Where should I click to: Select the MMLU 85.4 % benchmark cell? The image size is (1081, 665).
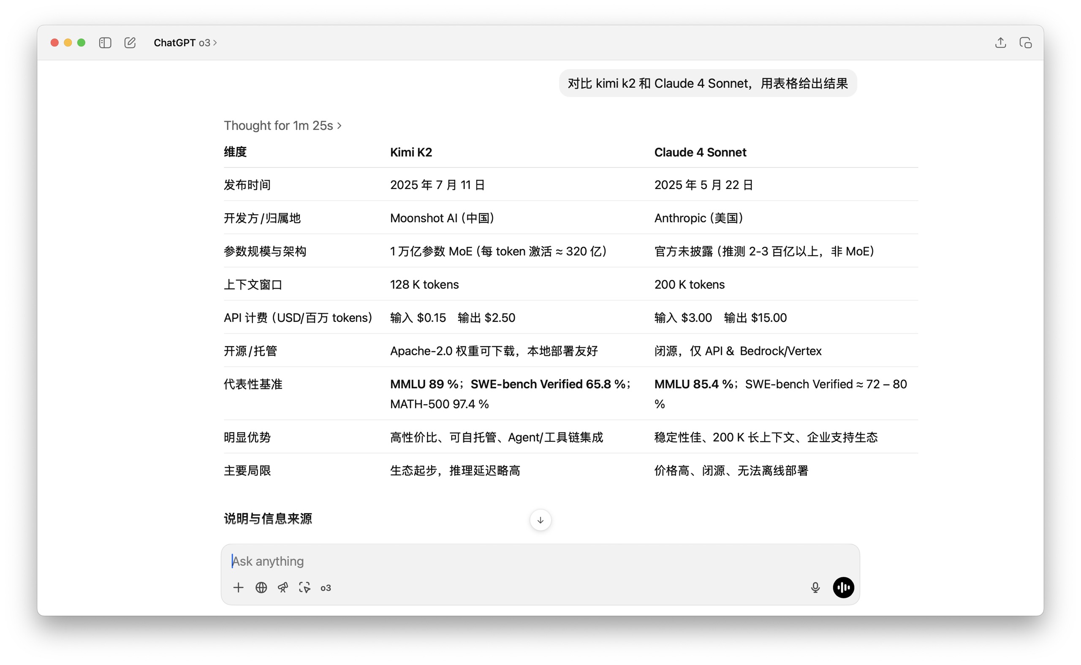[780, 394]
